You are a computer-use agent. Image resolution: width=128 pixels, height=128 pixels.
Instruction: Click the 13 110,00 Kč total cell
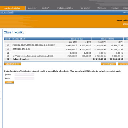100,46
